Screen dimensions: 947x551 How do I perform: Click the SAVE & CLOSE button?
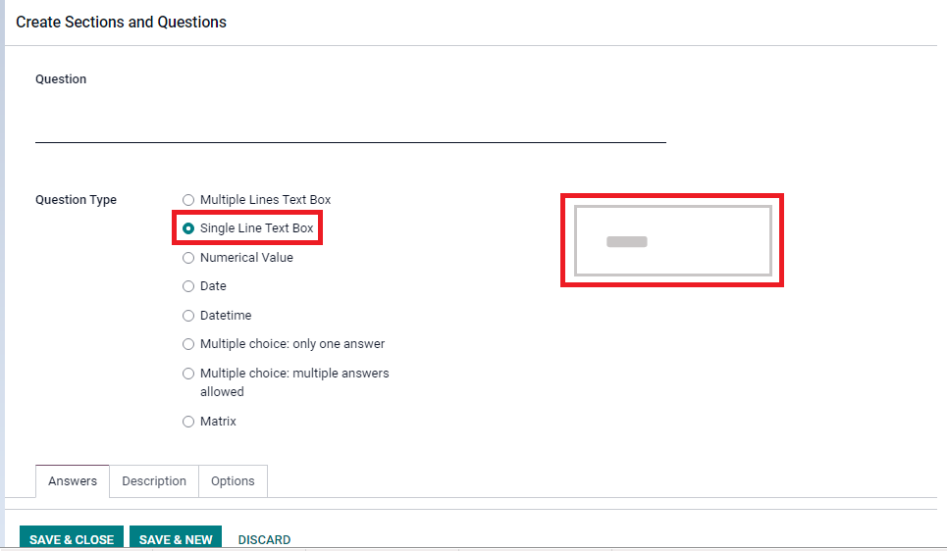tap(72, 539)
